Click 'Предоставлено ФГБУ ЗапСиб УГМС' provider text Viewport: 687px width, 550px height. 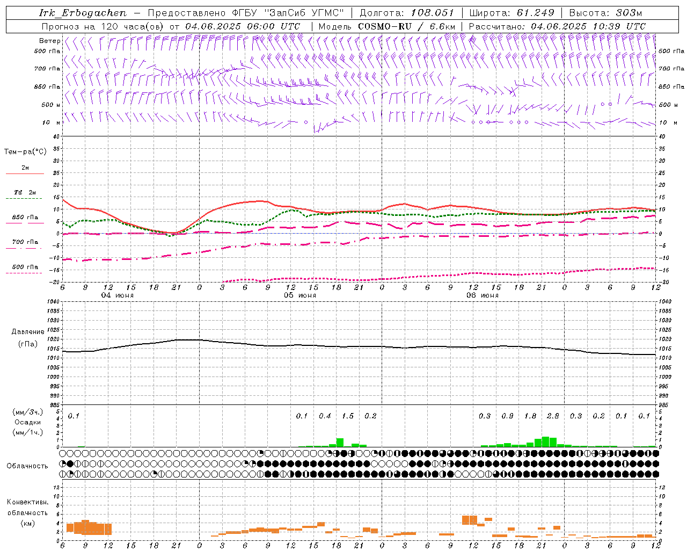tap(245, 13)
